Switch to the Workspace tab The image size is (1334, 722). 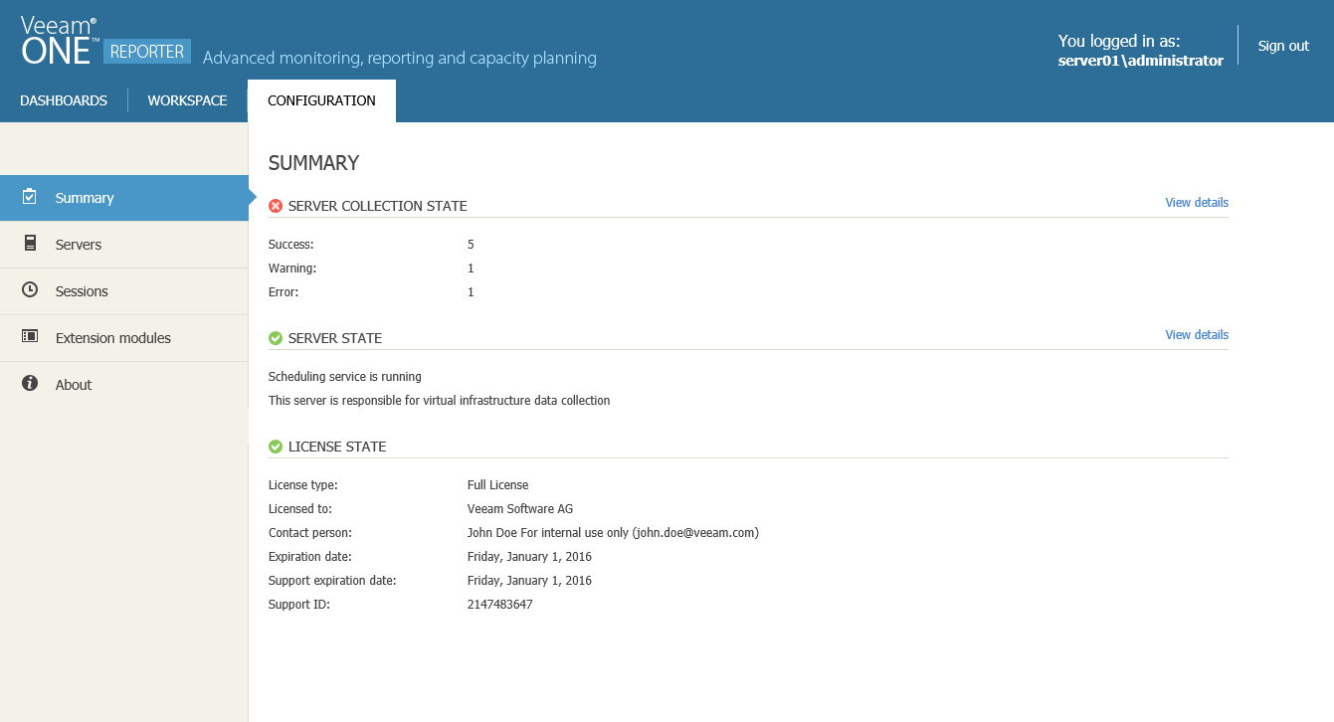click(x=187, y=100)
